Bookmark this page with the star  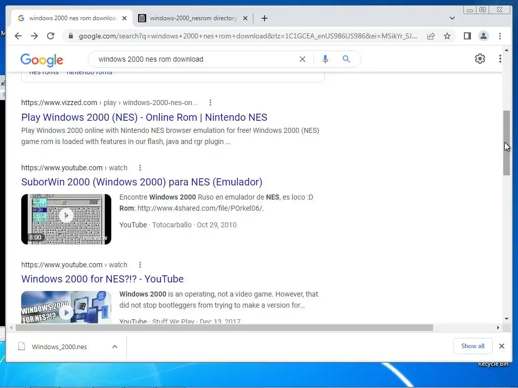point(447,36)
